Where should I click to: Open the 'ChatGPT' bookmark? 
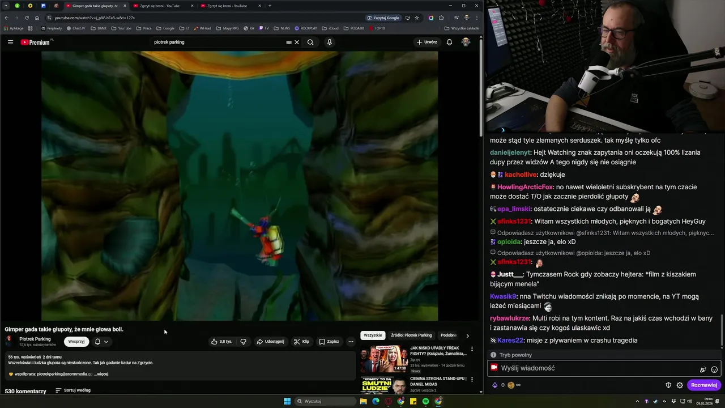[x=76, y=28]
